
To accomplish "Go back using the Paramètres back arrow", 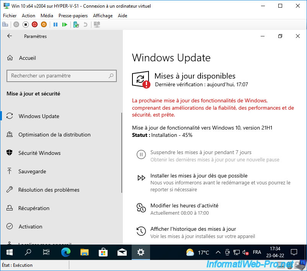I will tap(10, 36).
